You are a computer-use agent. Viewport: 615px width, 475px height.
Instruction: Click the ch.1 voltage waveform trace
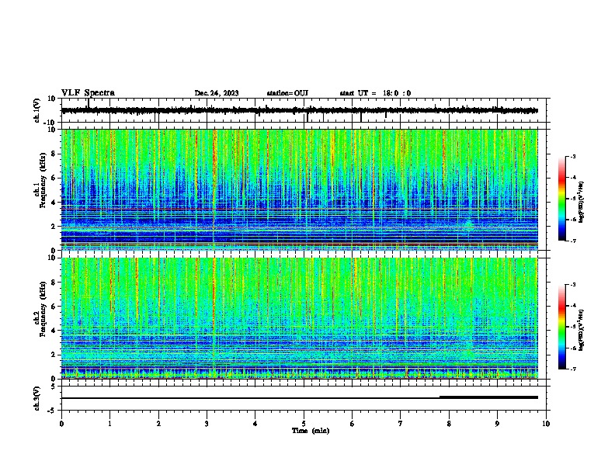pos(299,110)
